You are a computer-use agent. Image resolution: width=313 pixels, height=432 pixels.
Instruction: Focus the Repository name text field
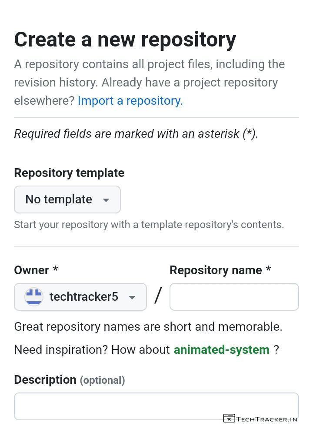(x=234, y=297)
